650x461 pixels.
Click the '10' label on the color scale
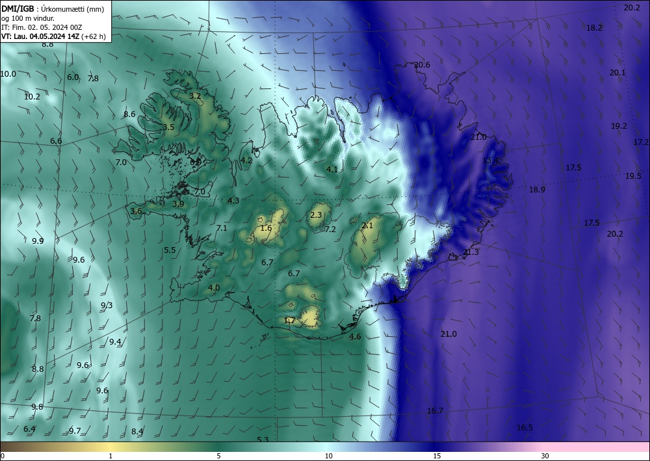pos(328,456)
